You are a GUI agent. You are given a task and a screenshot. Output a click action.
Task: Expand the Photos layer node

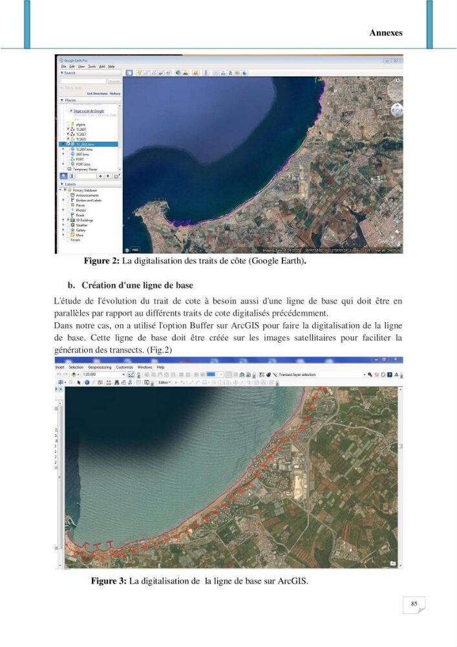pyautogui.click(x=63, y=210)
